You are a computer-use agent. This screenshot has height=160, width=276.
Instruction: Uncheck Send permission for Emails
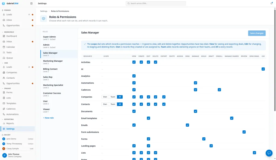188,125
